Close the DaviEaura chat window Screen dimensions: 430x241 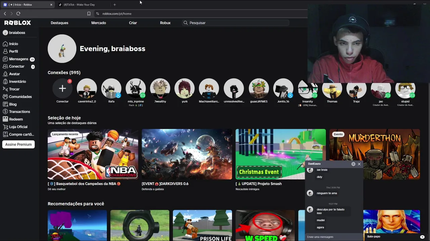(x=359, y=164)
